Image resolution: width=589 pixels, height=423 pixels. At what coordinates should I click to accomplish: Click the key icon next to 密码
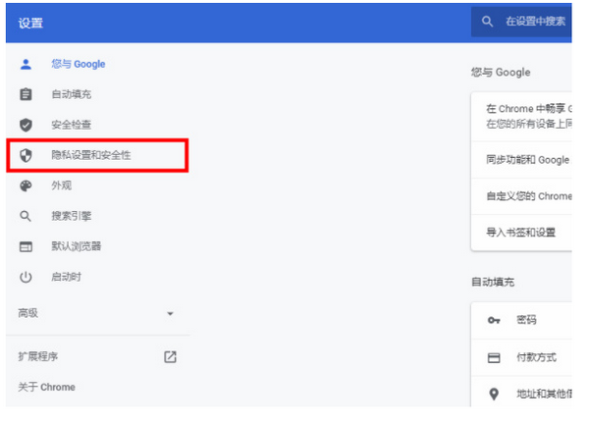click(495, 321)
